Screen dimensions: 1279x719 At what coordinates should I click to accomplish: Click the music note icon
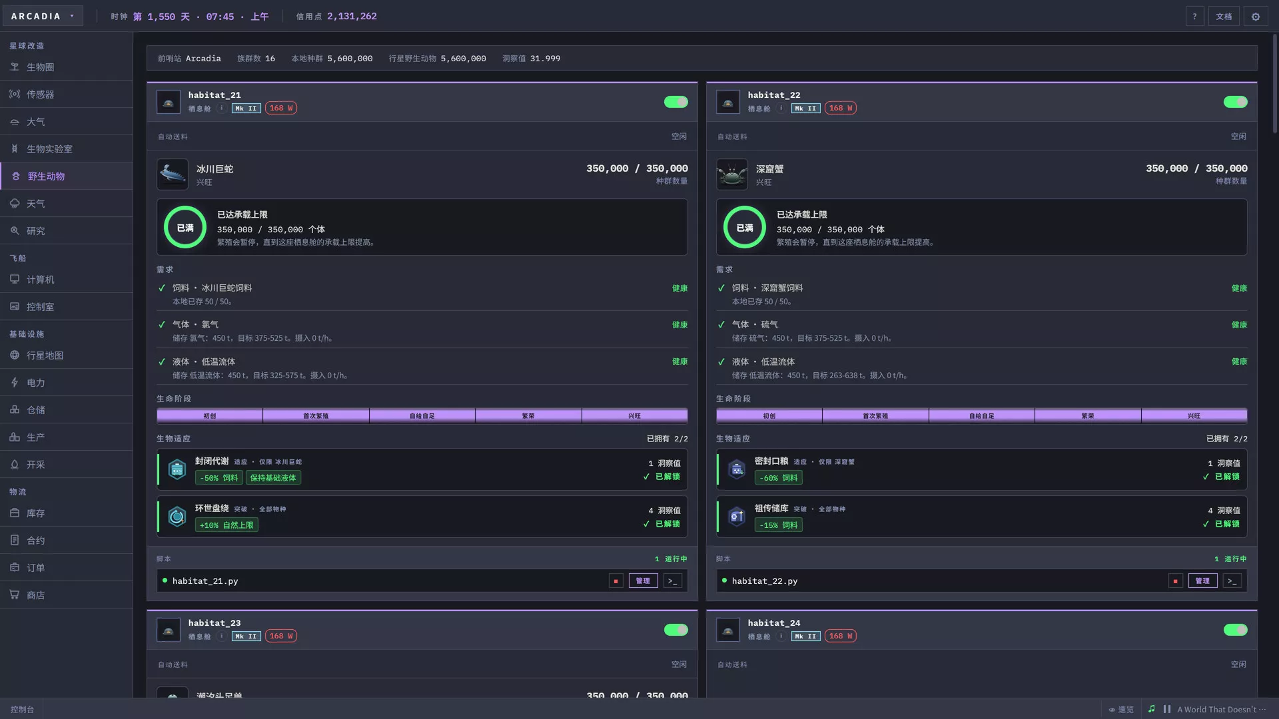[1152, 709]
